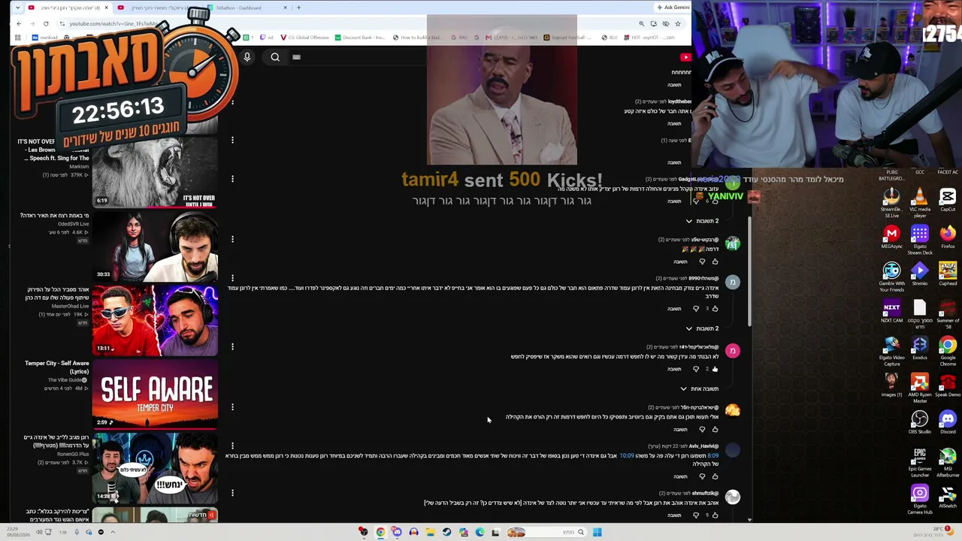This screenshot has width=962, height=541.
Task: Select the MEGAsync desktop icon
Action: pos(891,238)
